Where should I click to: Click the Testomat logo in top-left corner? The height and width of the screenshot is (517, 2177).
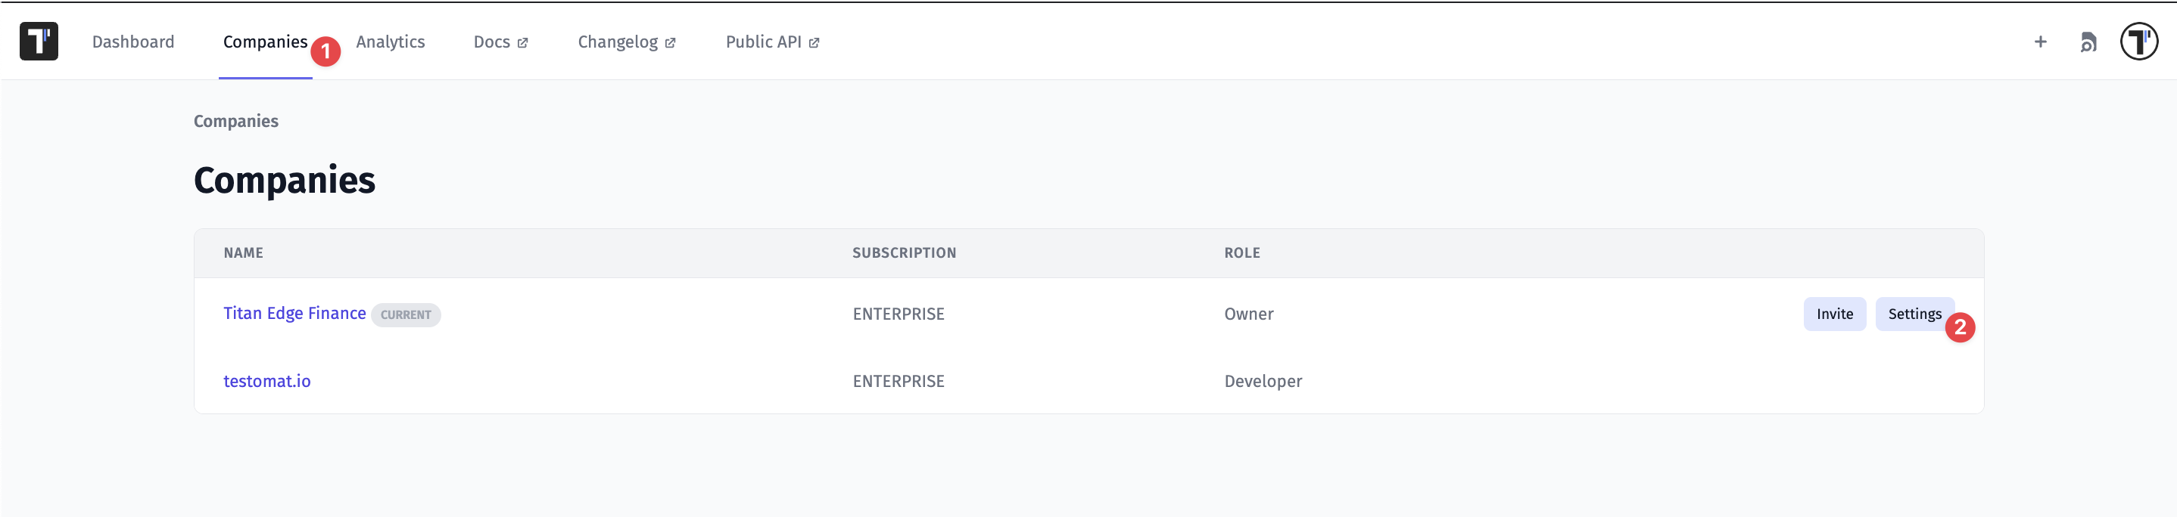pyautogui.click(x=39, y=42)
